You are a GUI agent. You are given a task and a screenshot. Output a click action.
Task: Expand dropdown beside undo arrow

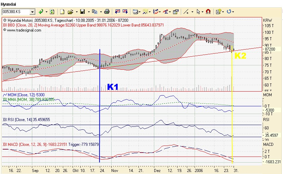point(233,12)
